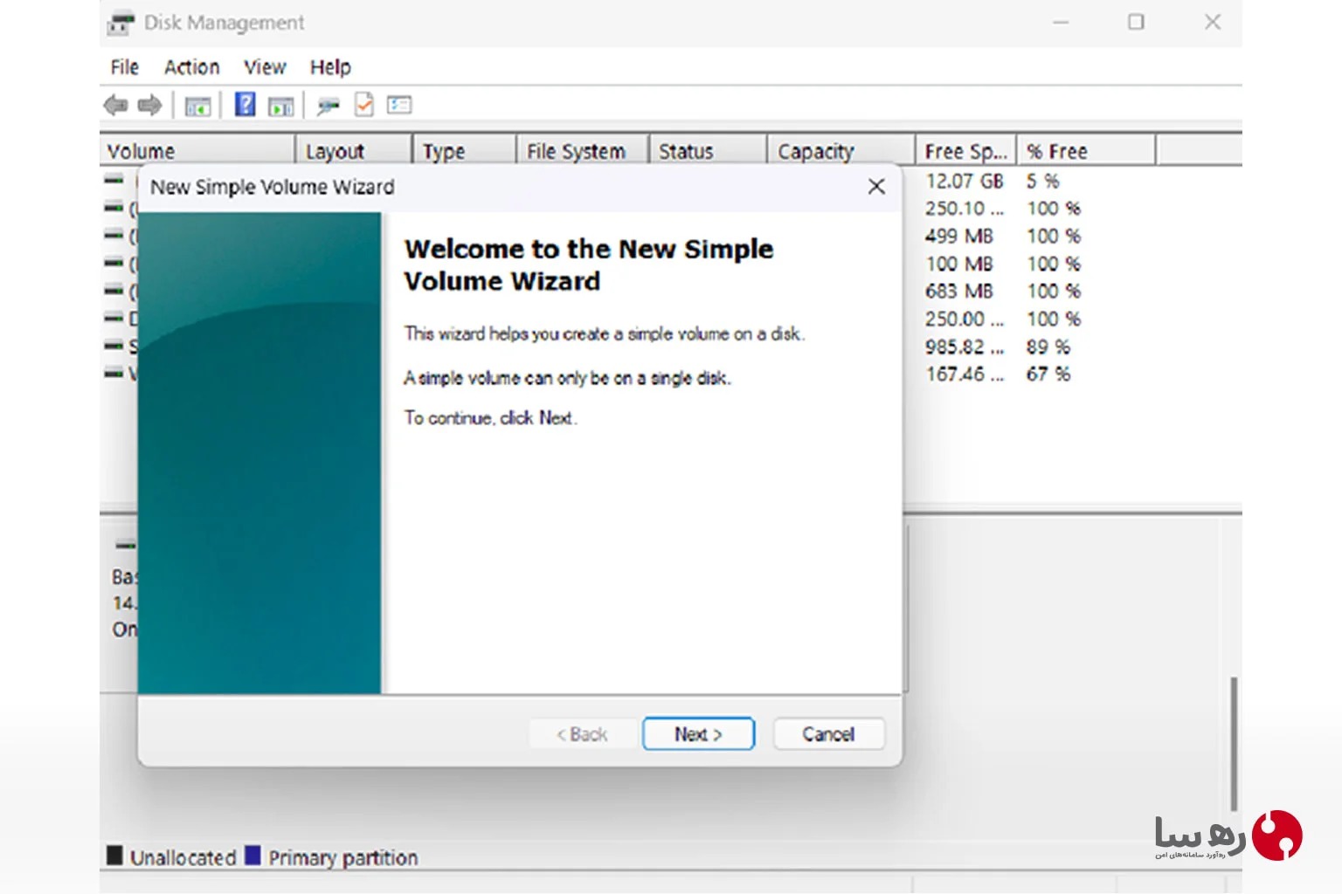This screenshot has width=1342, height=894.
Task: Select the 683 MB free space cell
Action: click(959, 291)
